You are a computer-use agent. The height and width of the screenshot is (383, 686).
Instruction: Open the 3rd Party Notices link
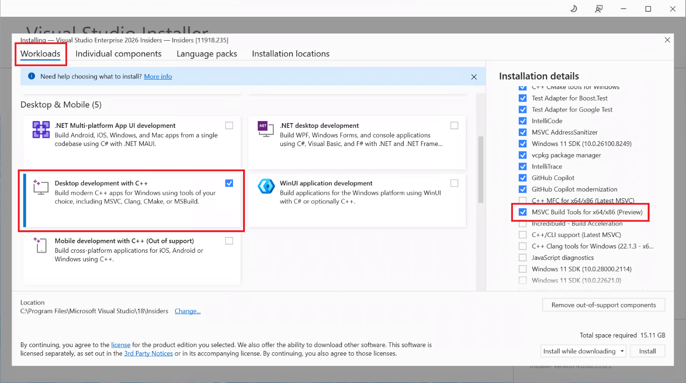[x=149, y=354]
